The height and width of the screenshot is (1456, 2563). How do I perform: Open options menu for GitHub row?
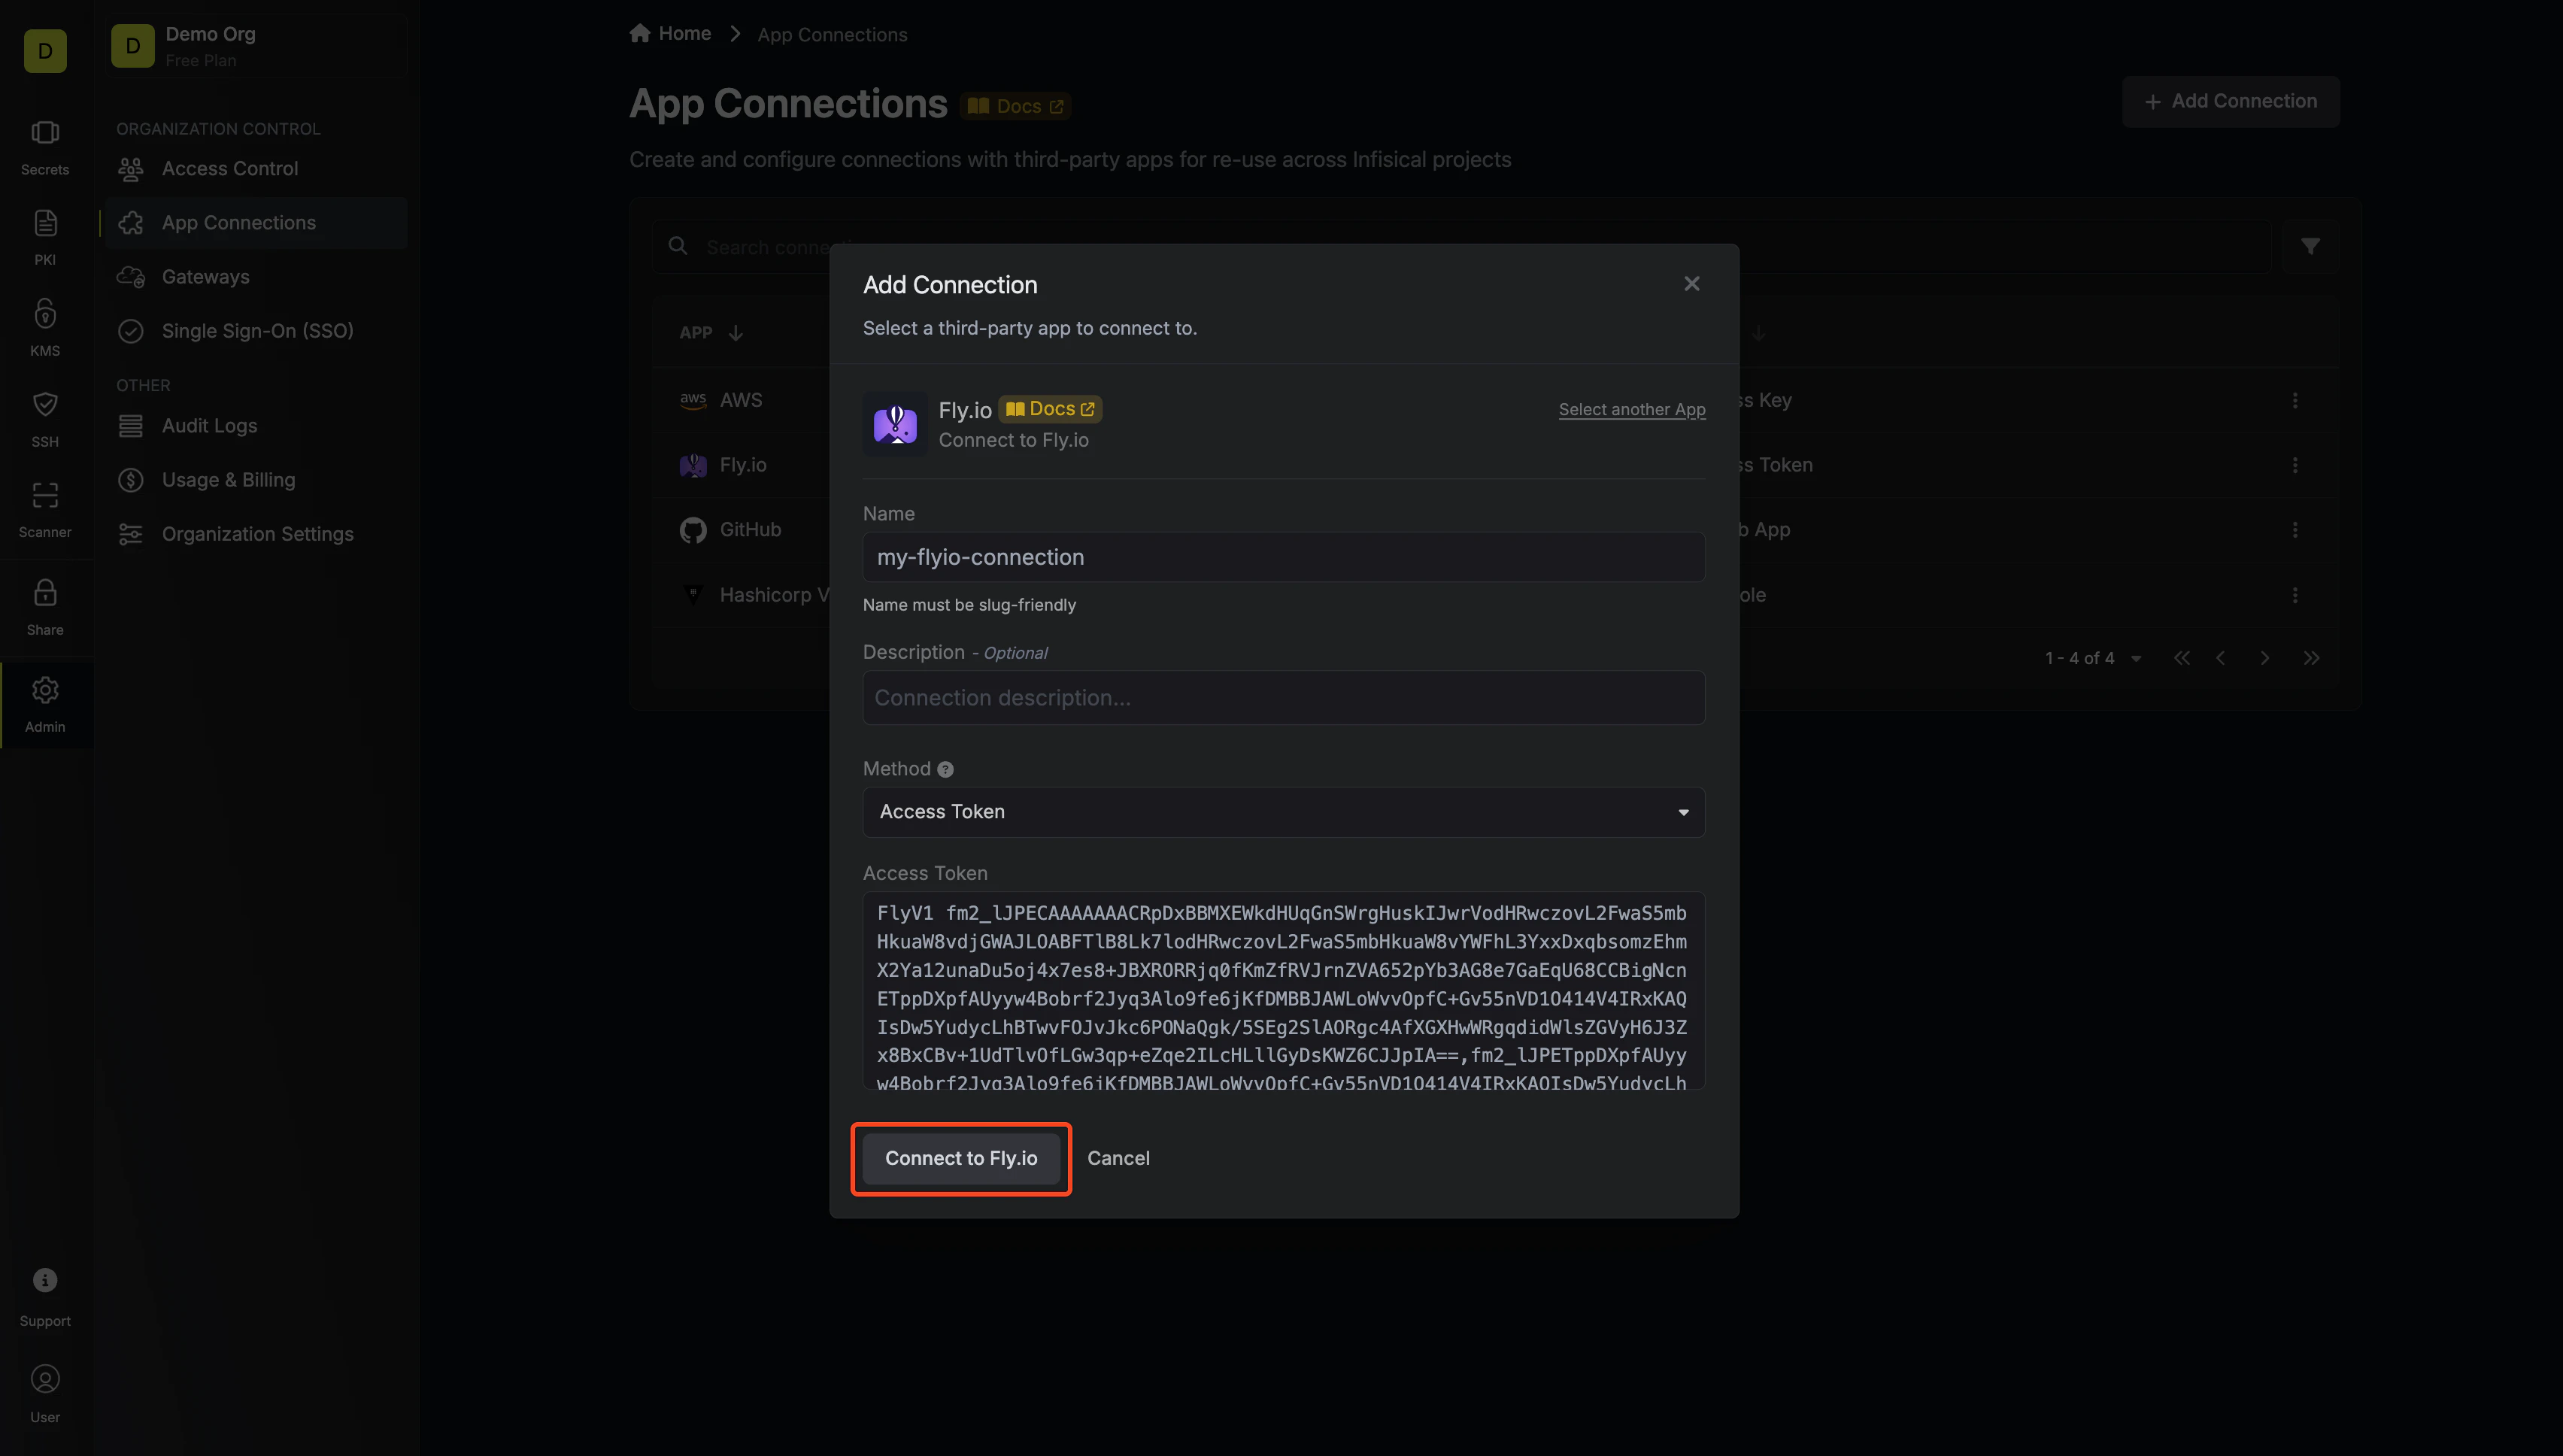[x=2295, y=530]
